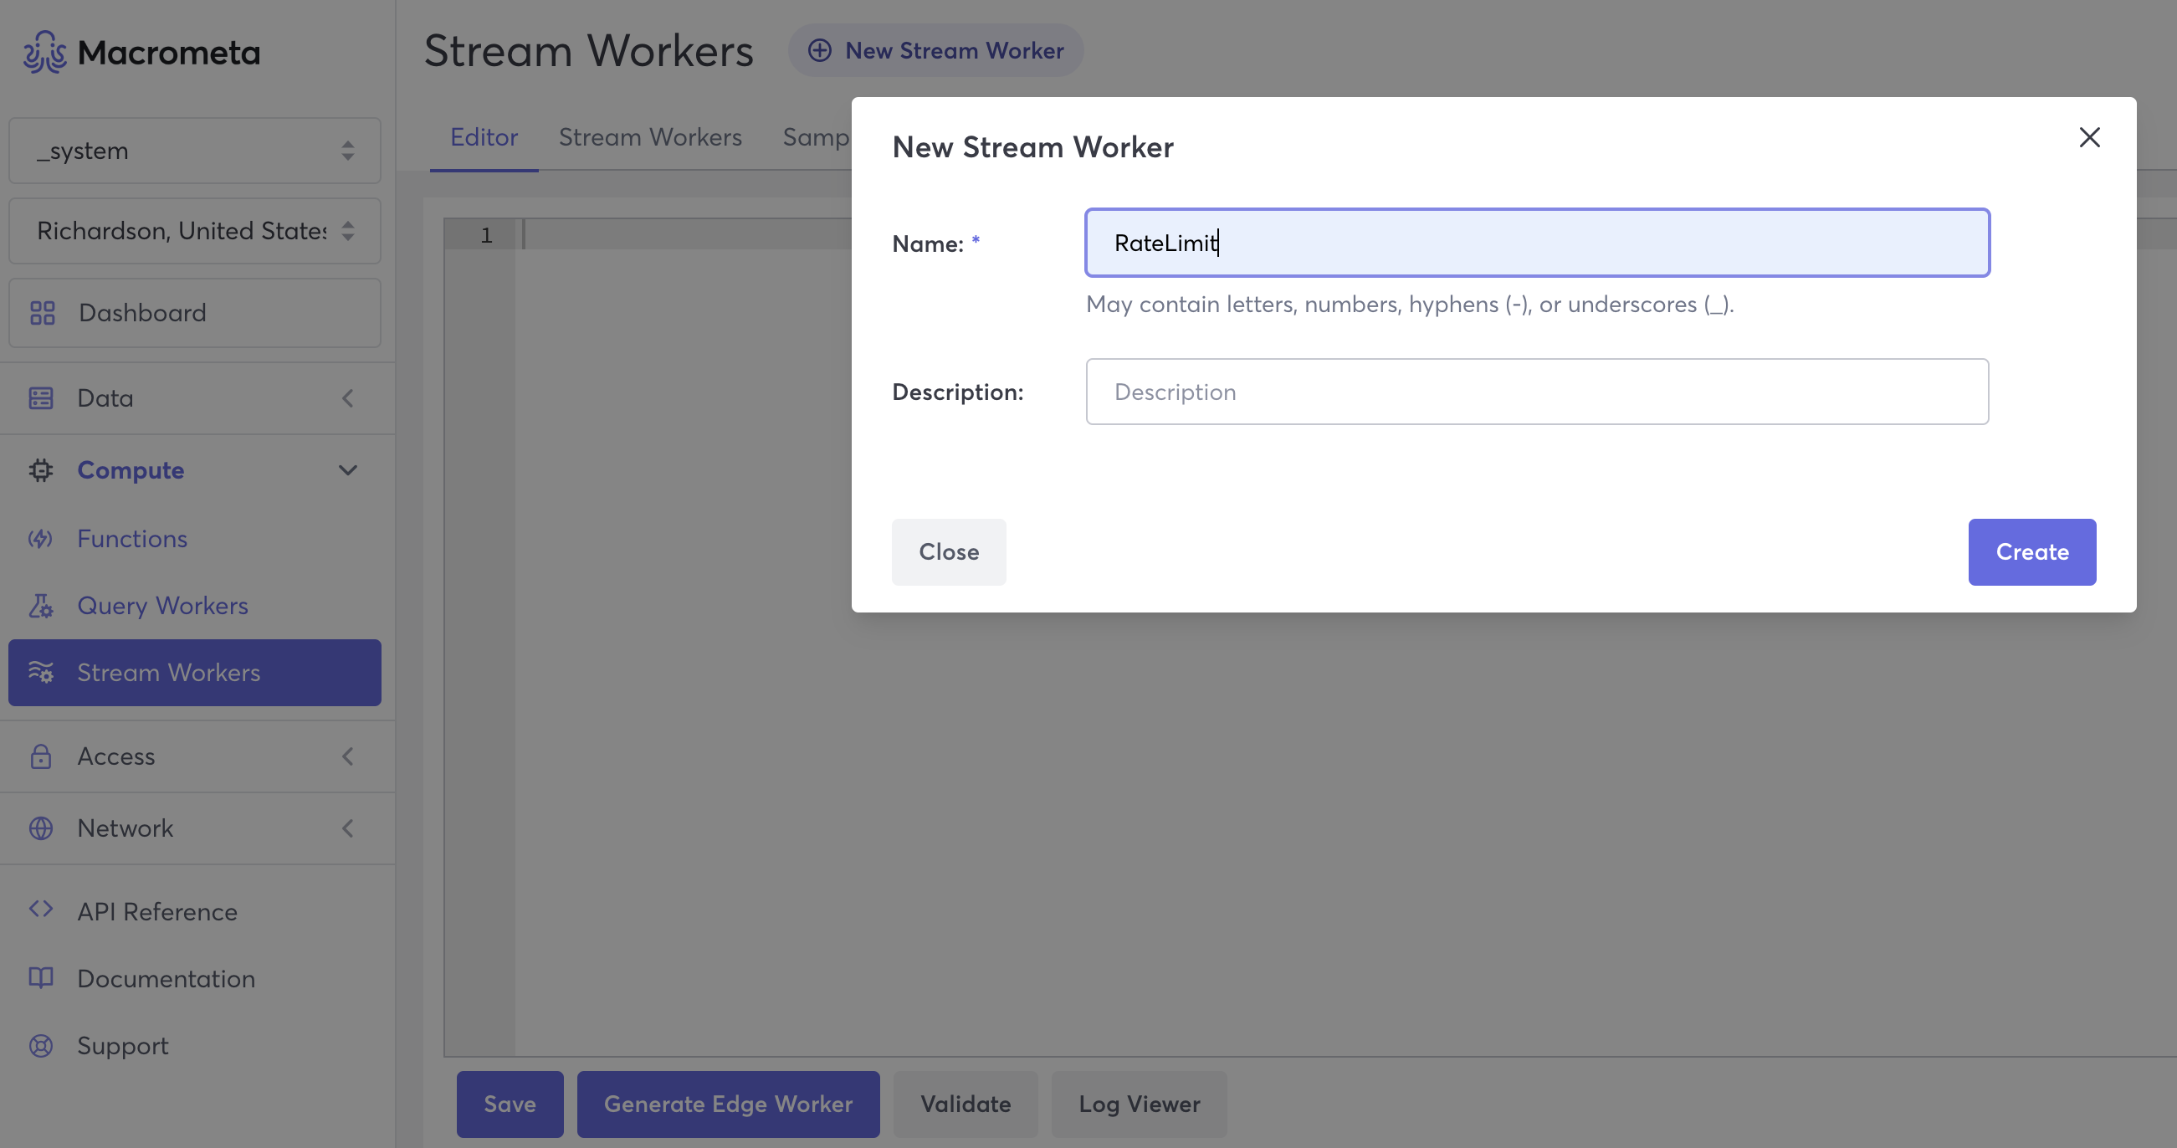
Task: Close the New Stream Worker dialog
Action: [2089, 137]
